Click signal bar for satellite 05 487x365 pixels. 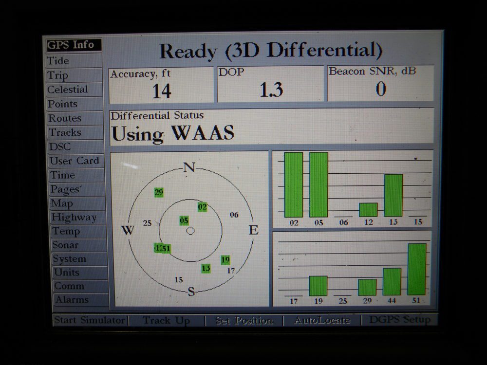click(318, 184)
